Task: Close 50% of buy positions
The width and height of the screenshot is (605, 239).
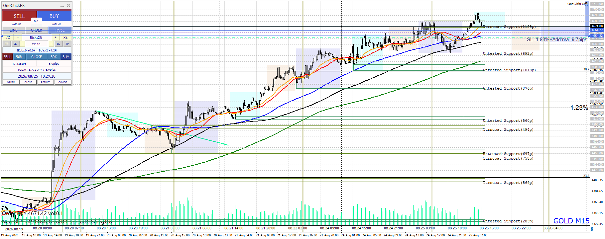Action: point(54,57)
